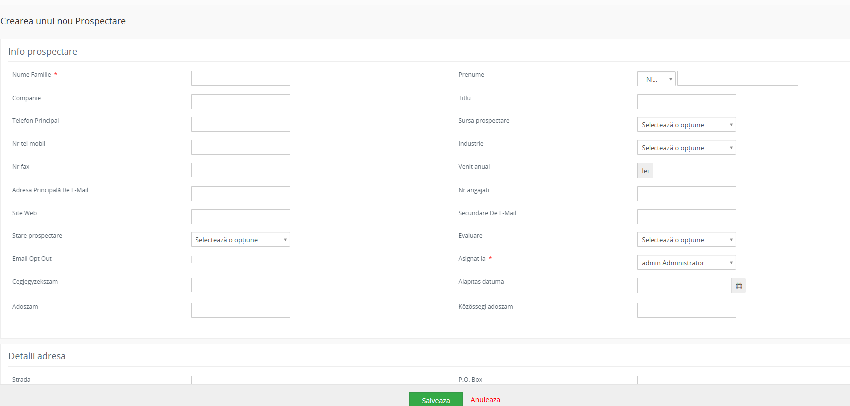This screenshot has height=406, width=850.
Task: Click the Strada input field
Action: point(241,380)
